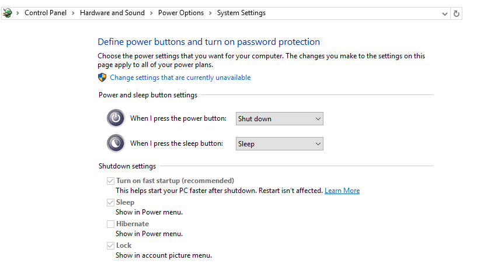Click System Settings breadcrumb
Screen dimensions: 498x274
tap(241, 13)
